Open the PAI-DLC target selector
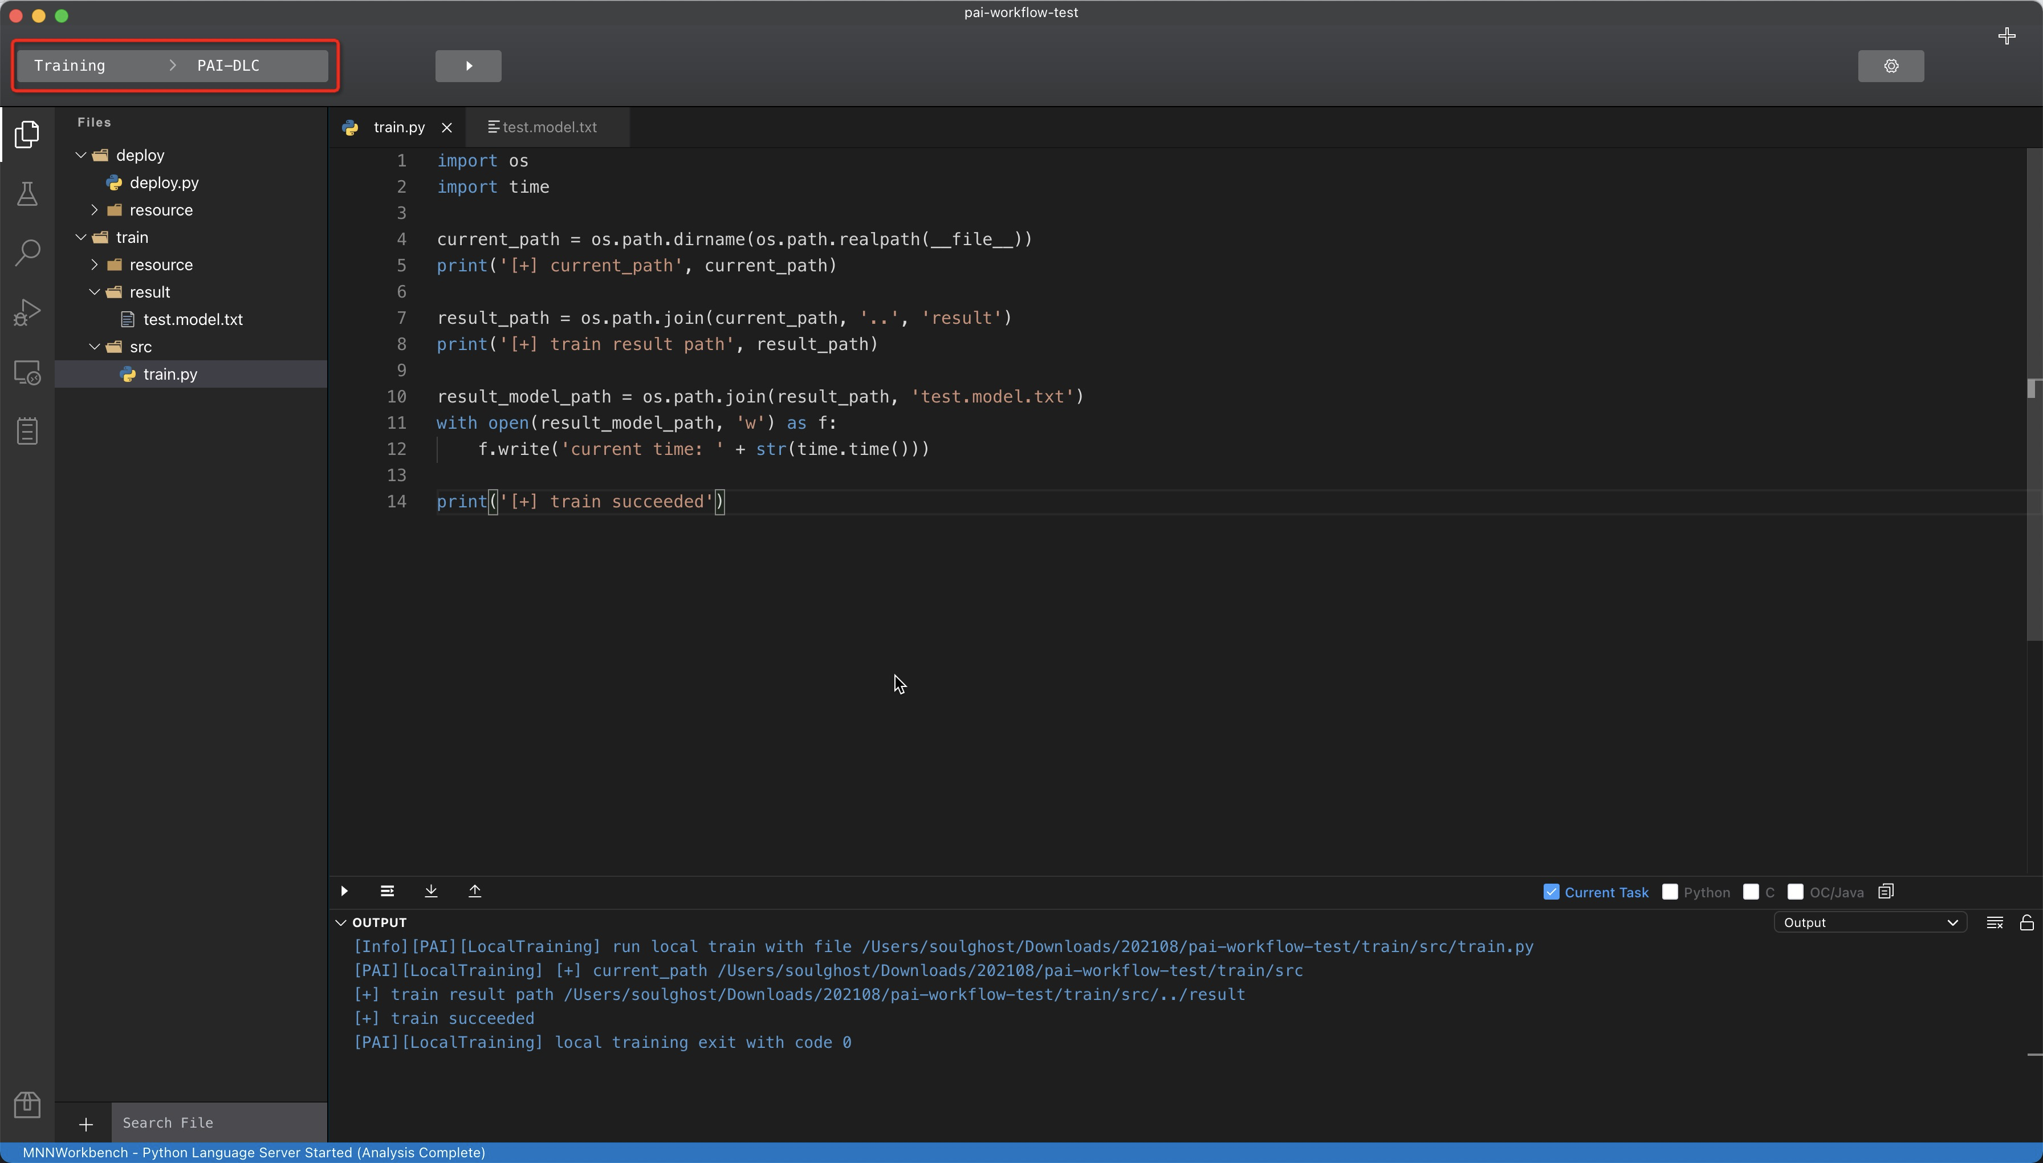The width and height of the screenshot is (2043, 1163). point(229,66)
